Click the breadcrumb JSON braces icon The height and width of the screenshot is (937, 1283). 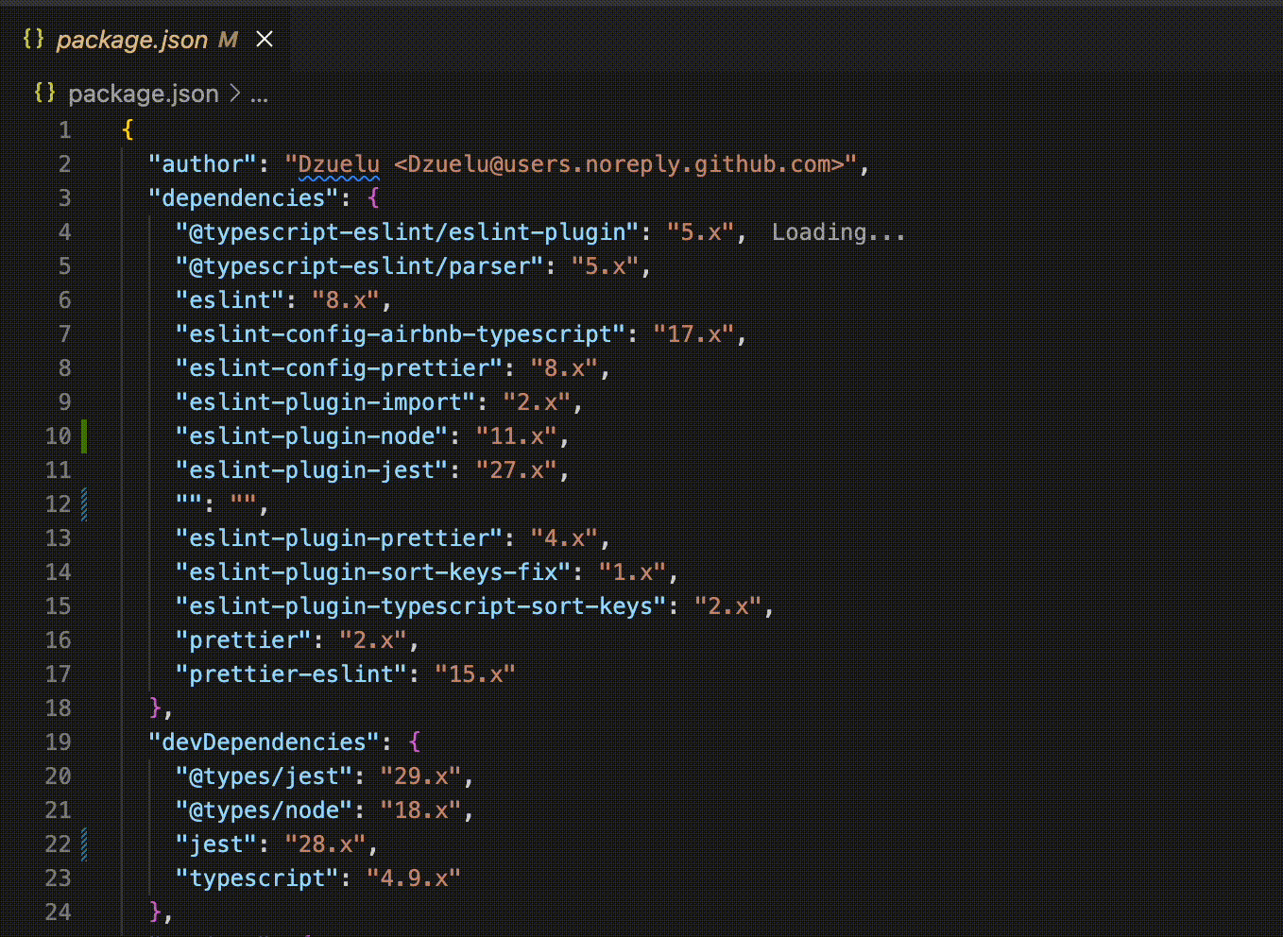[44, 93]
